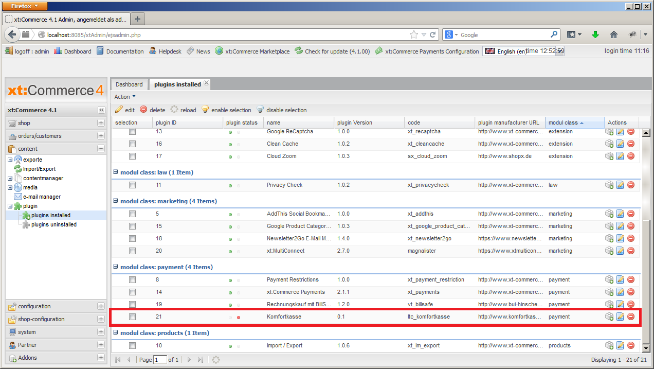Click the grid refresh icon in paging bar

pyautogui.click(x=216, y=360)
